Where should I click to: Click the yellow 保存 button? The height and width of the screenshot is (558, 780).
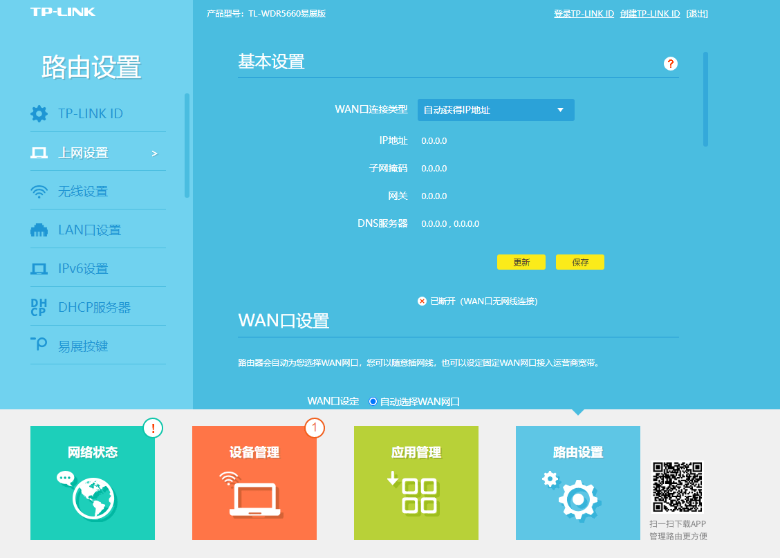coord(579,262)
